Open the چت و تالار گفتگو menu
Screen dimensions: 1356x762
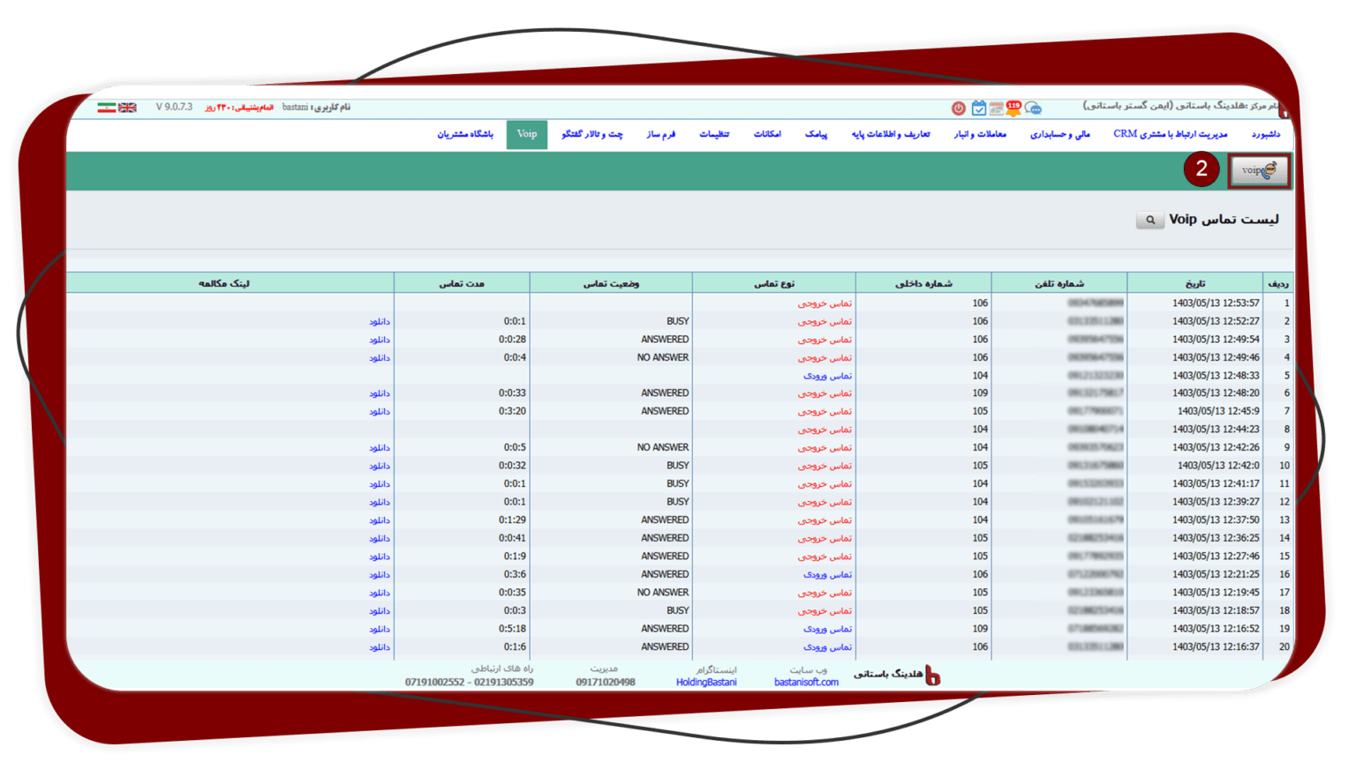coord(592,134)
